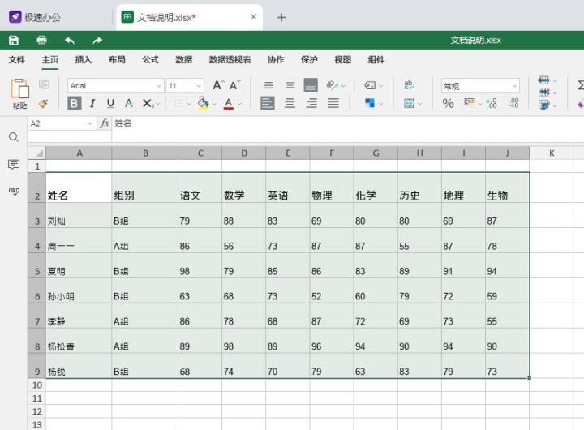Select the format painter brush
The image size is (584, 430).
pyautogui.click(x=43, y=104)
